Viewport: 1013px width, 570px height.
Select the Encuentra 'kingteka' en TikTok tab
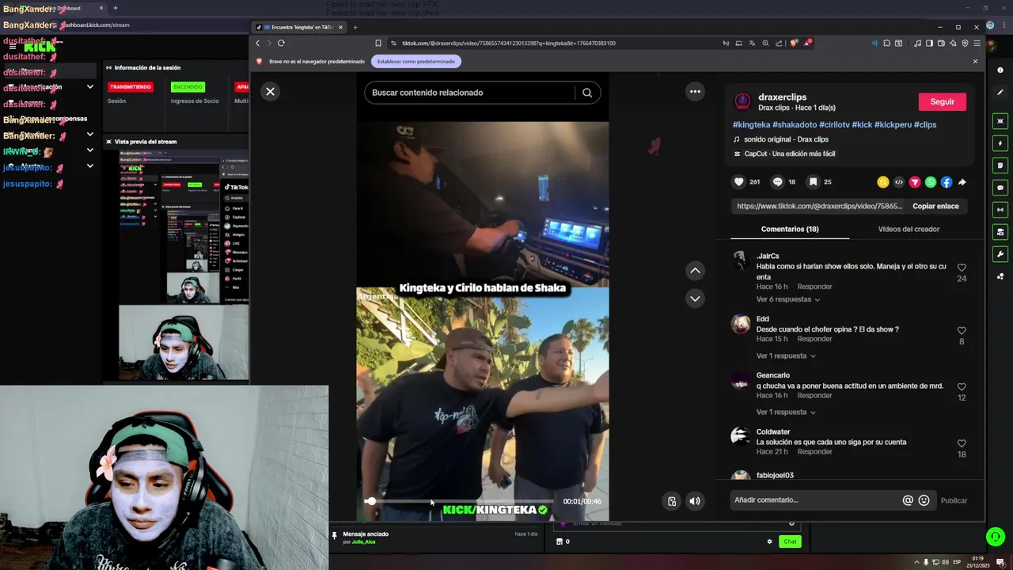(x=299, y=27)
